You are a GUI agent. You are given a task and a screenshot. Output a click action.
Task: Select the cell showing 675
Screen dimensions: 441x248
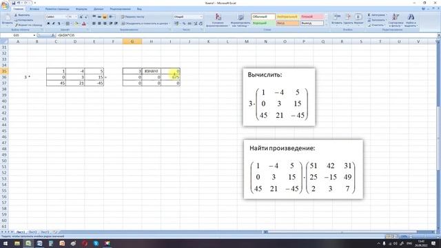tap(170, 77)
